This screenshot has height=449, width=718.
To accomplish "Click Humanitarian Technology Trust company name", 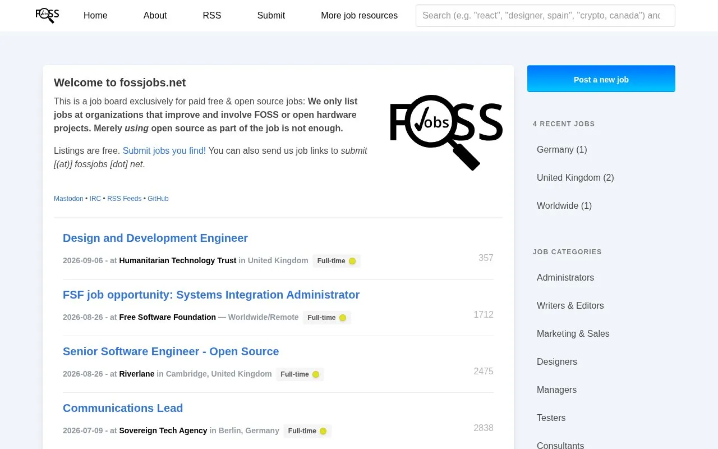I will (x=178, y=260).
